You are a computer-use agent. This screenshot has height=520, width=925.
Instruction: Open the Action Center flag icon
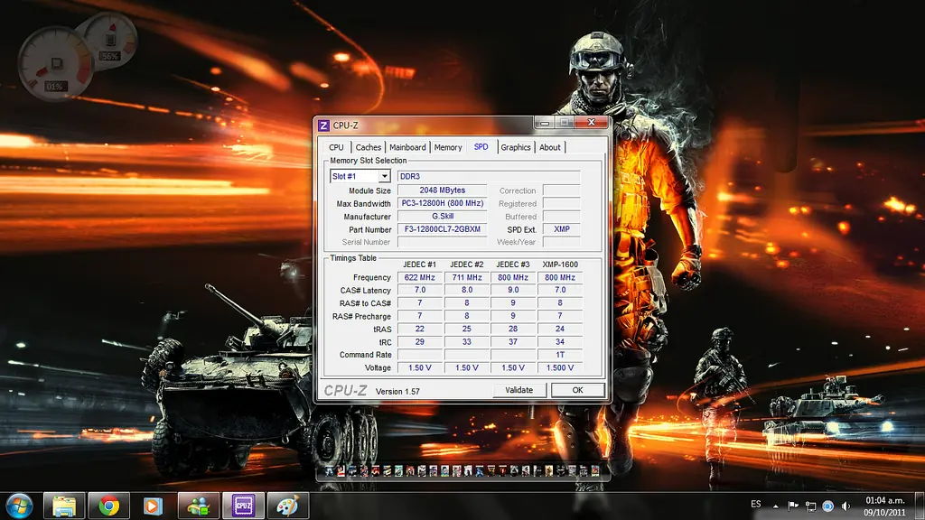pos(793,506)
